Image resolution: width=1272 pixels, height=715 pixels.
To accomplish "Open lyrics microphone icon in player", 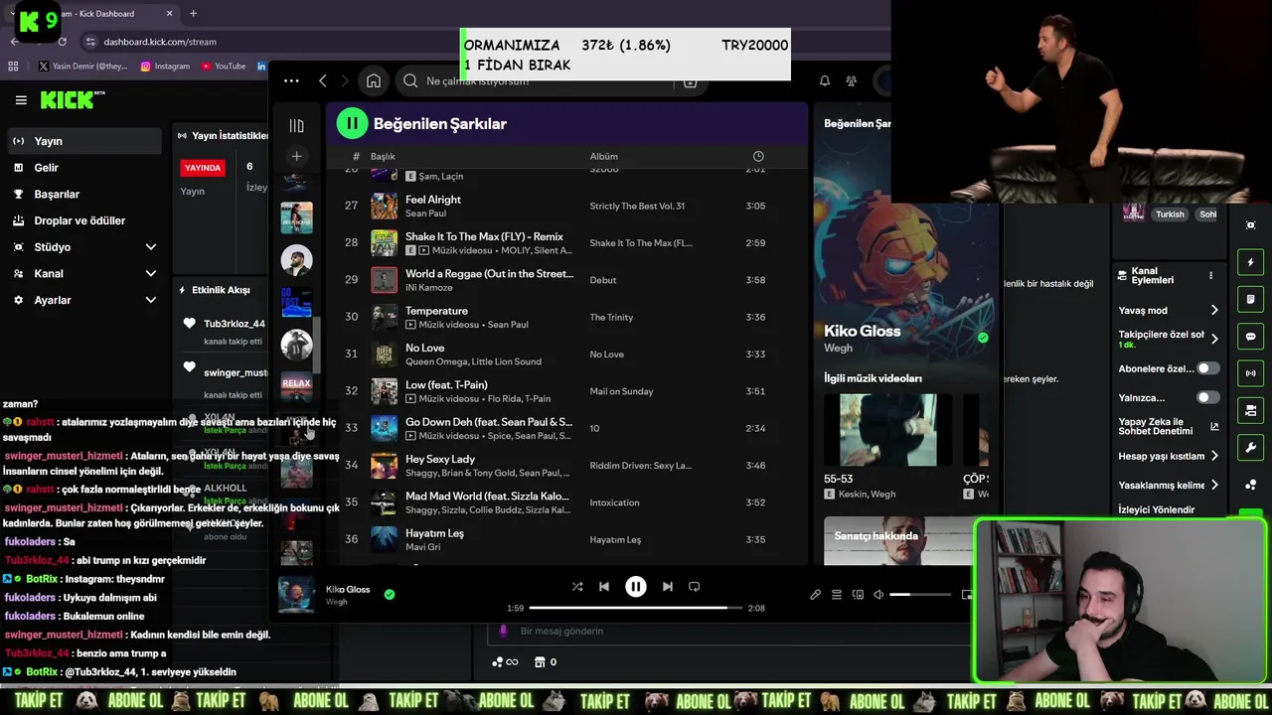I will (x=815, y=595).
